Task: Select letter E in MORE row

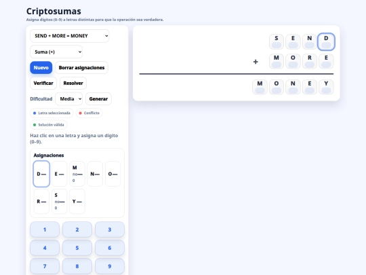Action: click(x=326, y=61)
